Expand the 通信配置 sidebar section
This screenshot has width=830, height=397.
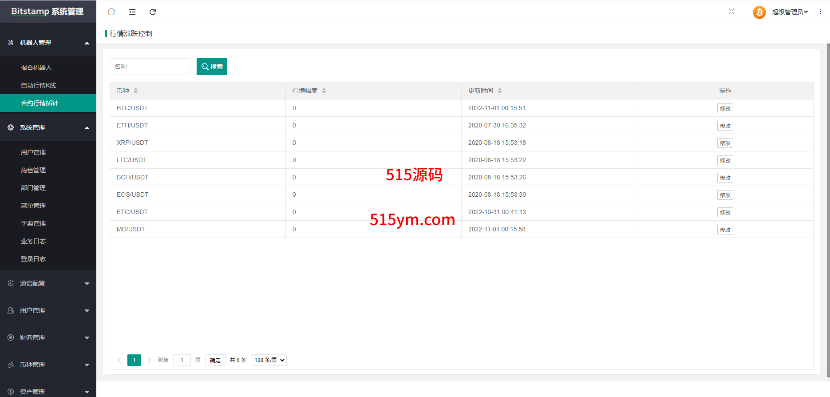48,283
